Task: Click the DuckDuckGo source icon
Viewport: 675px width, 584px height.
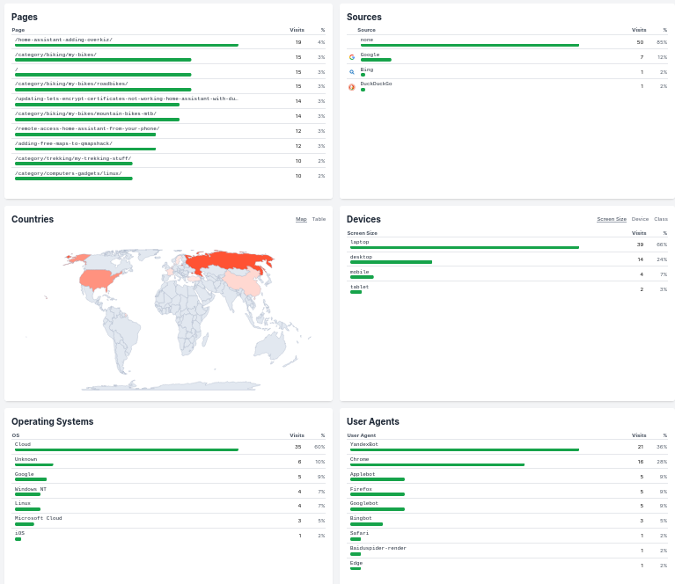Action: 352,87
